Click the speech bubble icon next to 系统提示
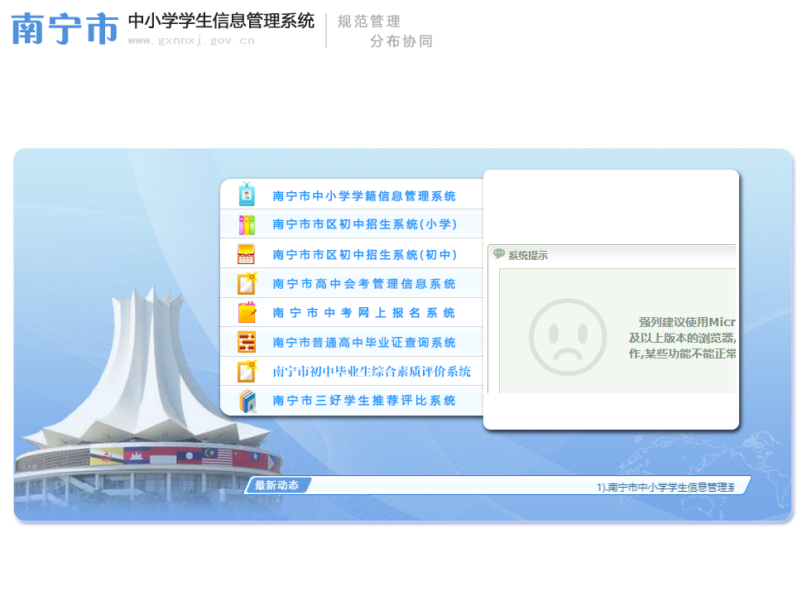Screen dimensions: 802x606 499,254
